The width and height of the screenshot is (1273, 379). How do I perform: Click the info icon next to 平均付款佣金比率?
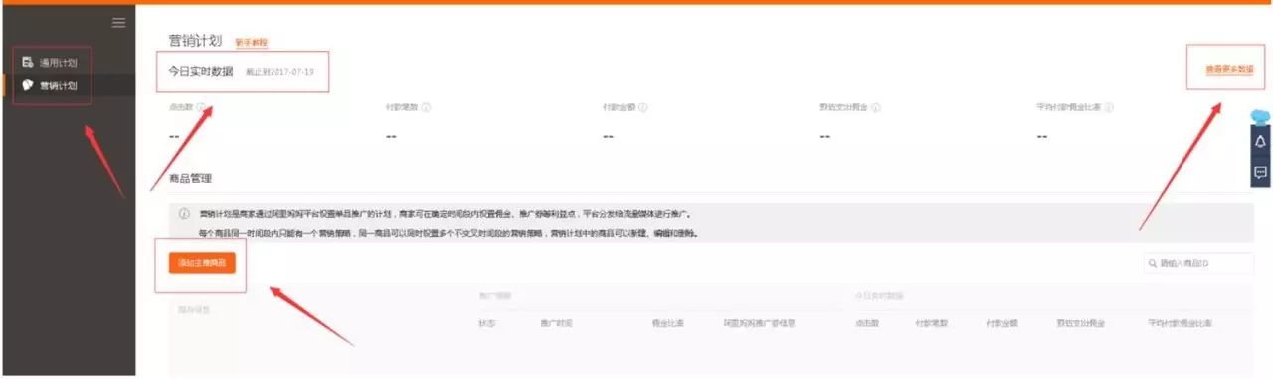click(1109, 107)
